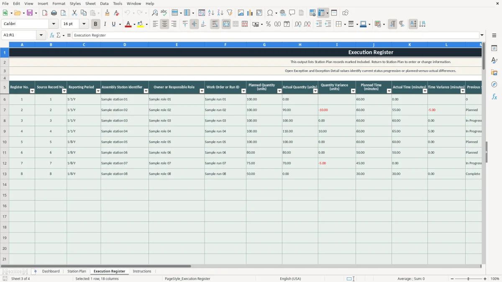This screenshot has height=282, width=502.
Task: Click the Sum sigma button
Action: click(x=59, y=36)
